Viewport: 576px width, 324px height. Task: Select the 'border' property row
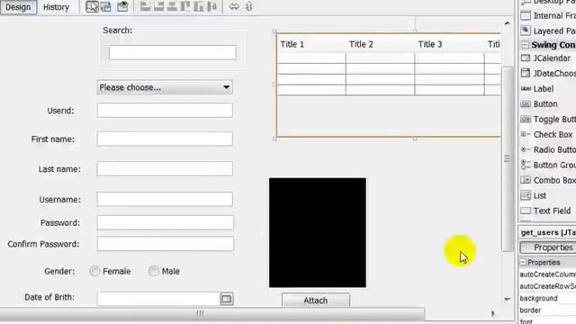(547, 310)
